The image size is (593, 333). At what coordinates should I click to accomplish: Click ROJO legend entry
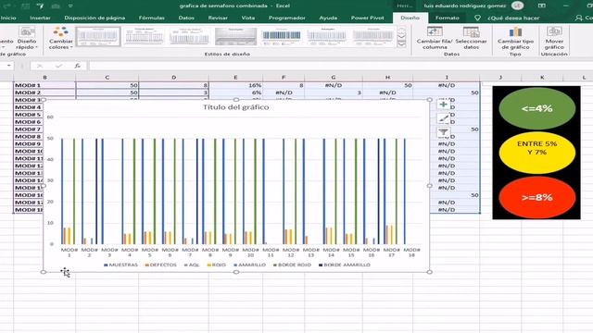[217, 265]
